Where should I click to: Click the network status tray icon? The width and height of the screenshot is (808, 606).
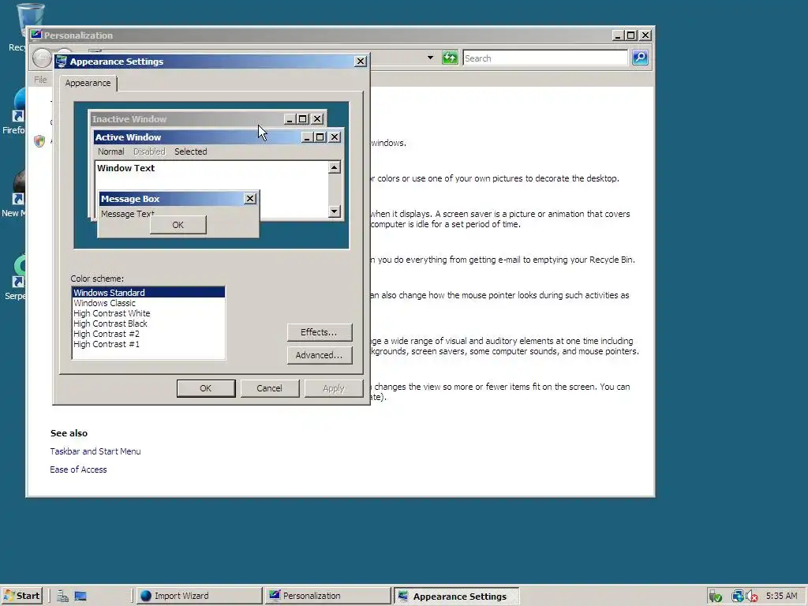pyautogui.click(x=738, y=597)
